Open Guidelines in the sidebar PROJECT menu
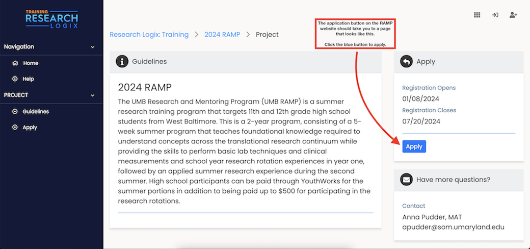 [36, 112]
